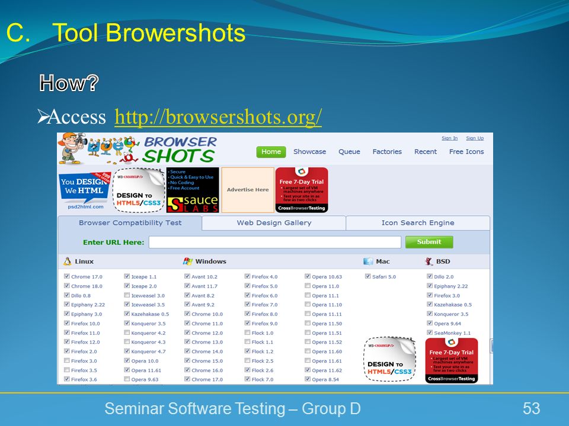This screenshot has width=569, height=426.
Task: Open the Sauce Labs advertisement
Action: (193, 190)
